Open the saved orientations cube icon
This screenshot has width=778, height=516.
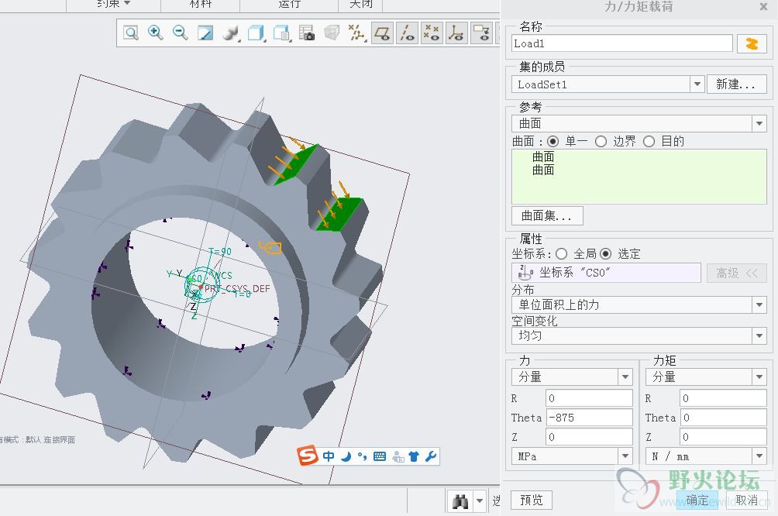pyautogui.click(x=256, y=33)
